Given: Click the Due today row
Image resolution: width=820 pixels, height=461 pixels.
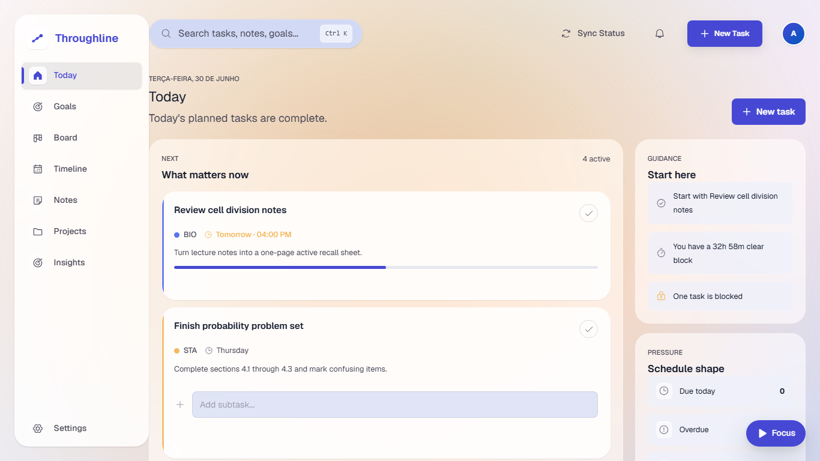Looking at the screenshot, I should pyautogui.click(x=720, y=391).
